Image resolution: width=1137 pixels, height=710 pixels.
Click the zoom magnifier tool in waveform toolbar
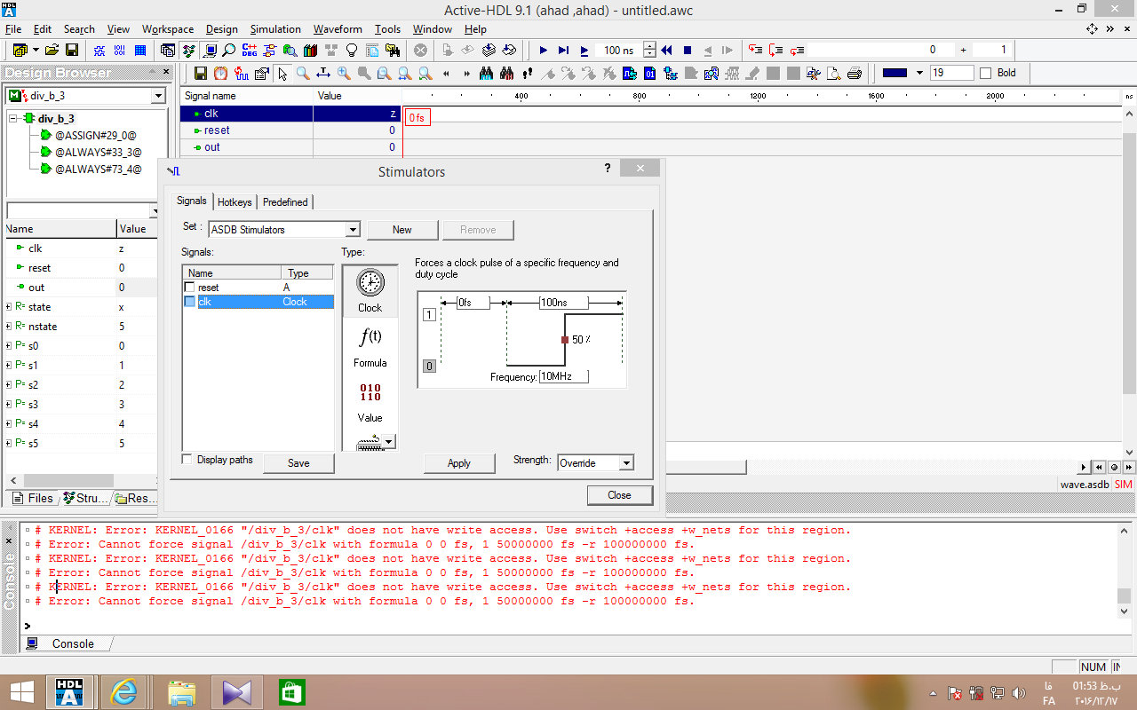click(303, 74)
